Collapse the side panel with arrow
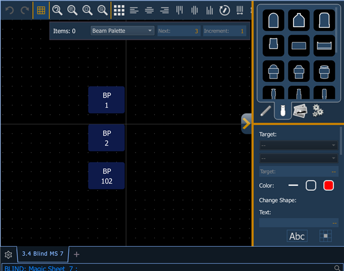 click(x=246, y=124)
